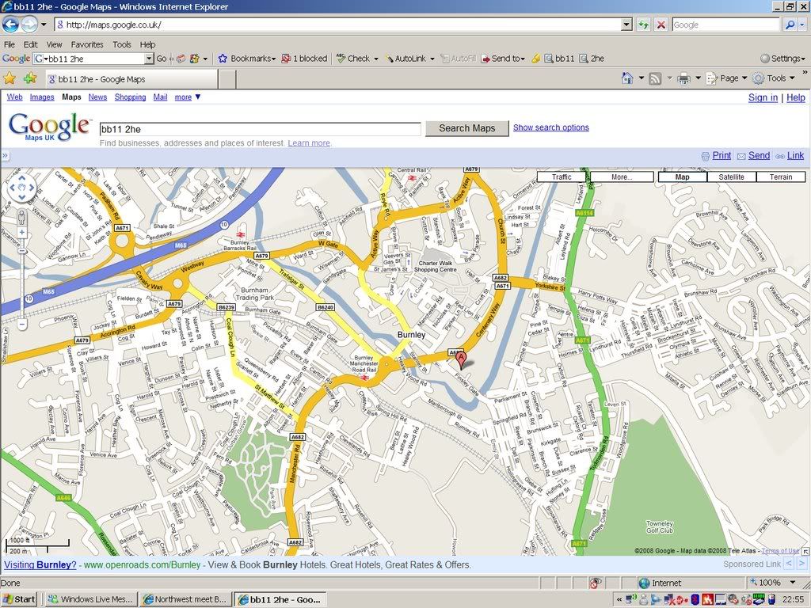Click the highlighter icon in Google toolbar
811x608 pixels.
click(x=536, y=59)
